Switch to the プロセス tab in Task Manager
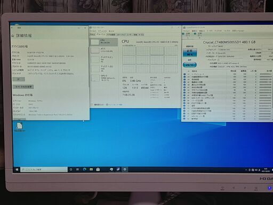Viewport: 273px width, 205px height. coord(92,35)
